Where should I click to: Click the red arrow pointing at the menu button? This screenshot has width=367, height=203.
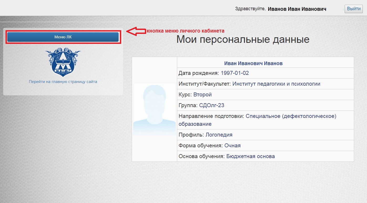[136, 31]
